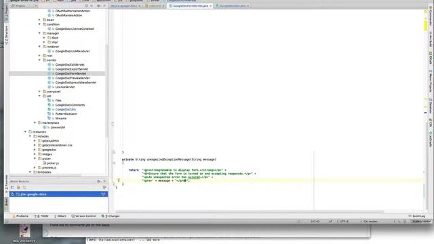The width and height of the screenshot is (434, 244).
Task: Collapse the renderer package folder
Action: (39, 47)
